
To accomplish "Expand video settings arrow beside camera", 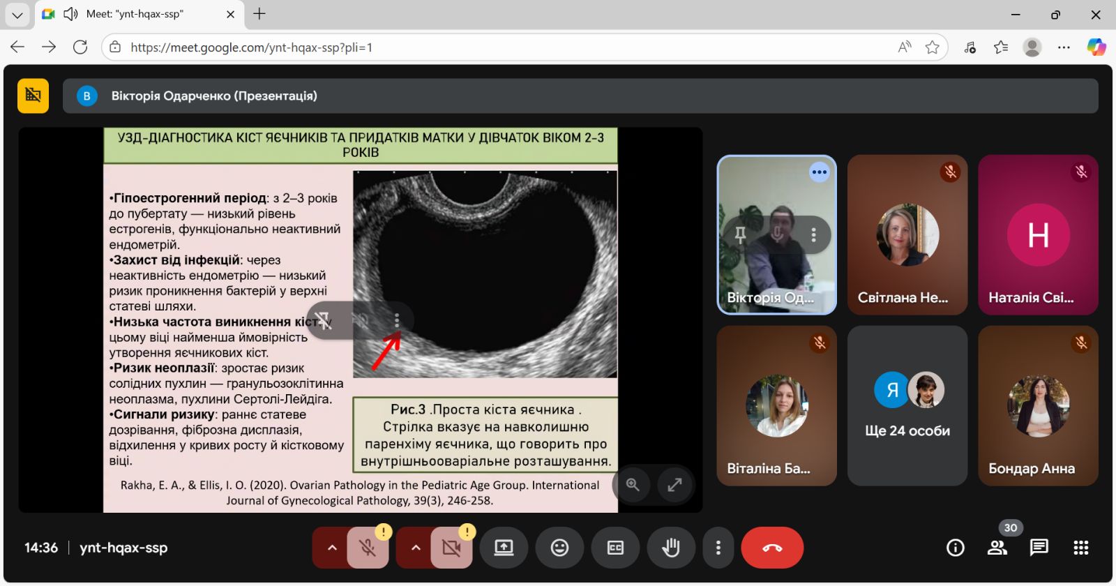I will [x=416, y=548].
